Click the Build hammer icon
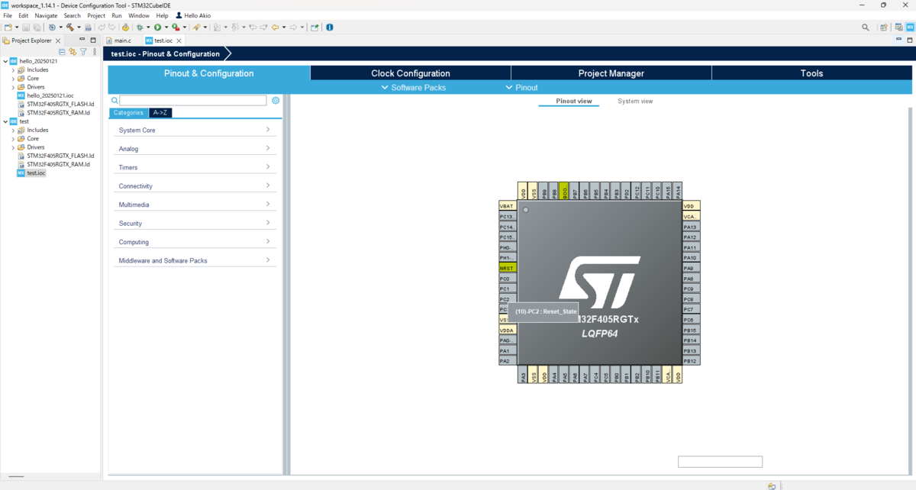This screenshot has height=490, width=916. click(69, 27)
